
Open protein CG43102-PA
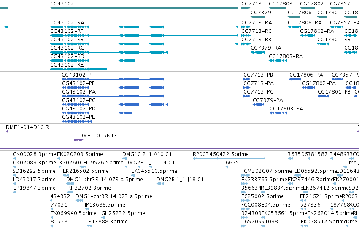click(x=79, y=92)
